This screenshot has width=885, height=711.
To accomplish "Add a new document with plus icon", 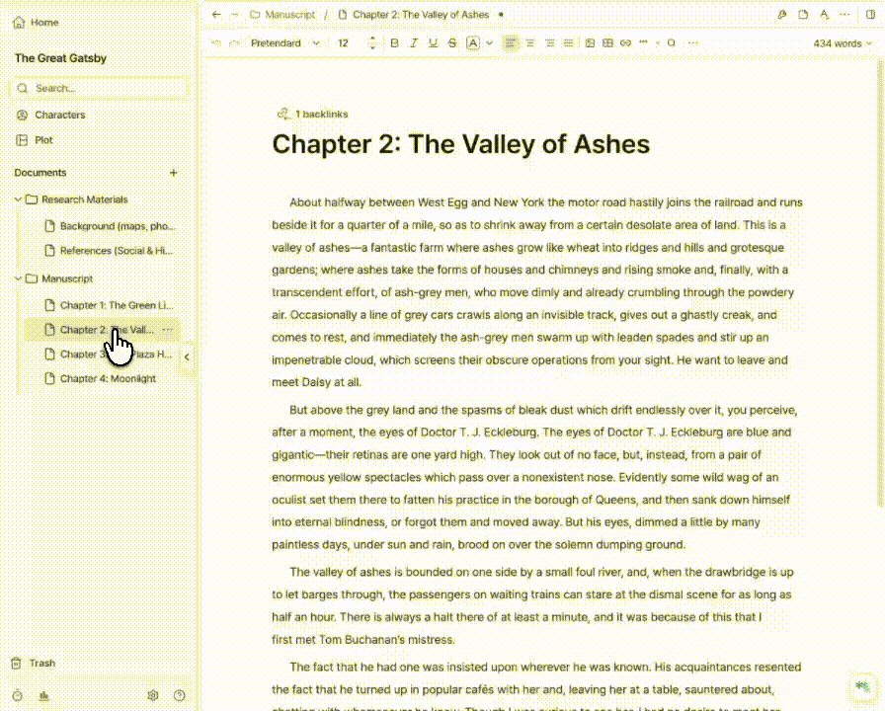I will point(173,173).
